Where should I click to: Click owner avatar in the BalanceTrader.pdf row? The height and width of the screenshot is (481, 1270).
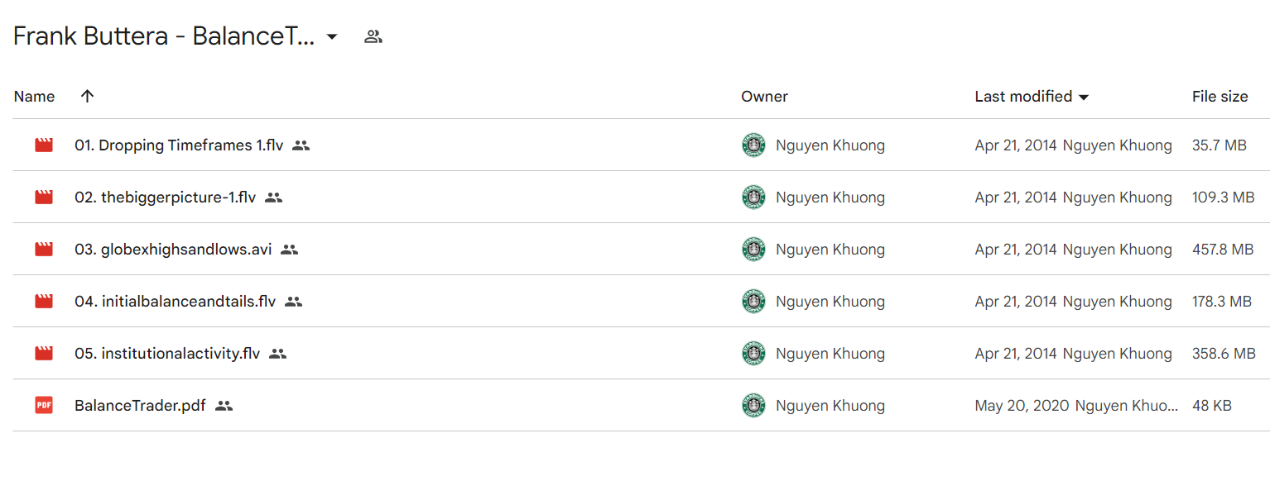point(753,406)
